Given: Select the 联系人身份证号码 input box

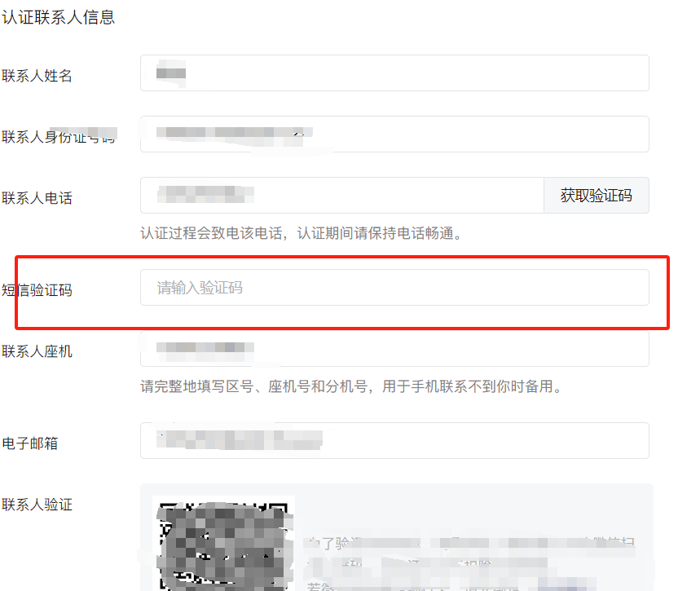Looking at the screenshot, I should pos(394,134).
